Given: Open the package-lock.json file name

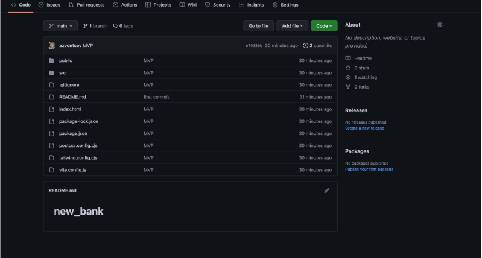Looking at the screenshot, I should 78,121.
